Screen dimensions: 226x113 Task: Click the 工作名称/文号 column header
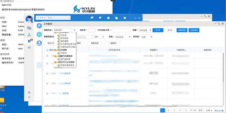tap(114, 50)
